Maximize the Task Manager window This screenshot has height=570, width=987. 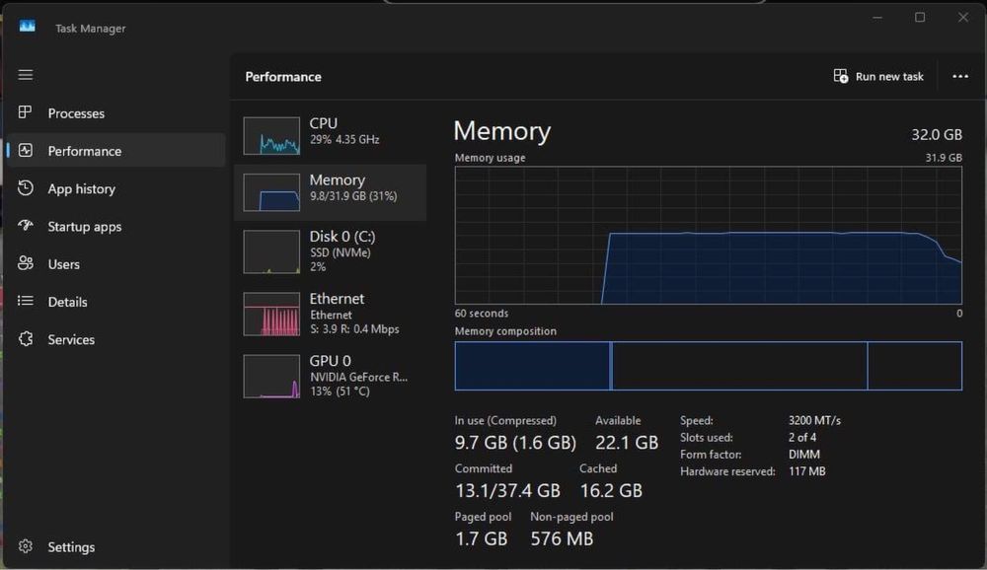pyautogui.click(x=920, y=18)
